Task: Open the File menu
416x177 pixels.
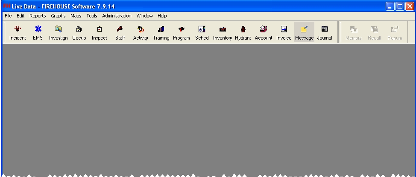Action: coord(8,16)
